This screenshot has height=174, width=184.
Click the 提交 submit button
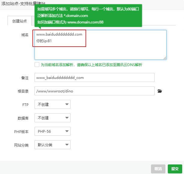coord(175,169)
